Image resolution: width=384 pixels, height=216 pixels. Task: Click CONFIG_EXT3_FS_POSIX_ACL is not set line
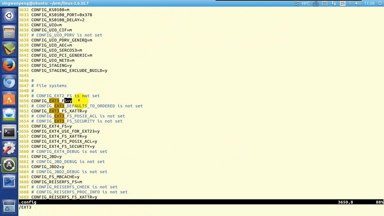(78, 116)
